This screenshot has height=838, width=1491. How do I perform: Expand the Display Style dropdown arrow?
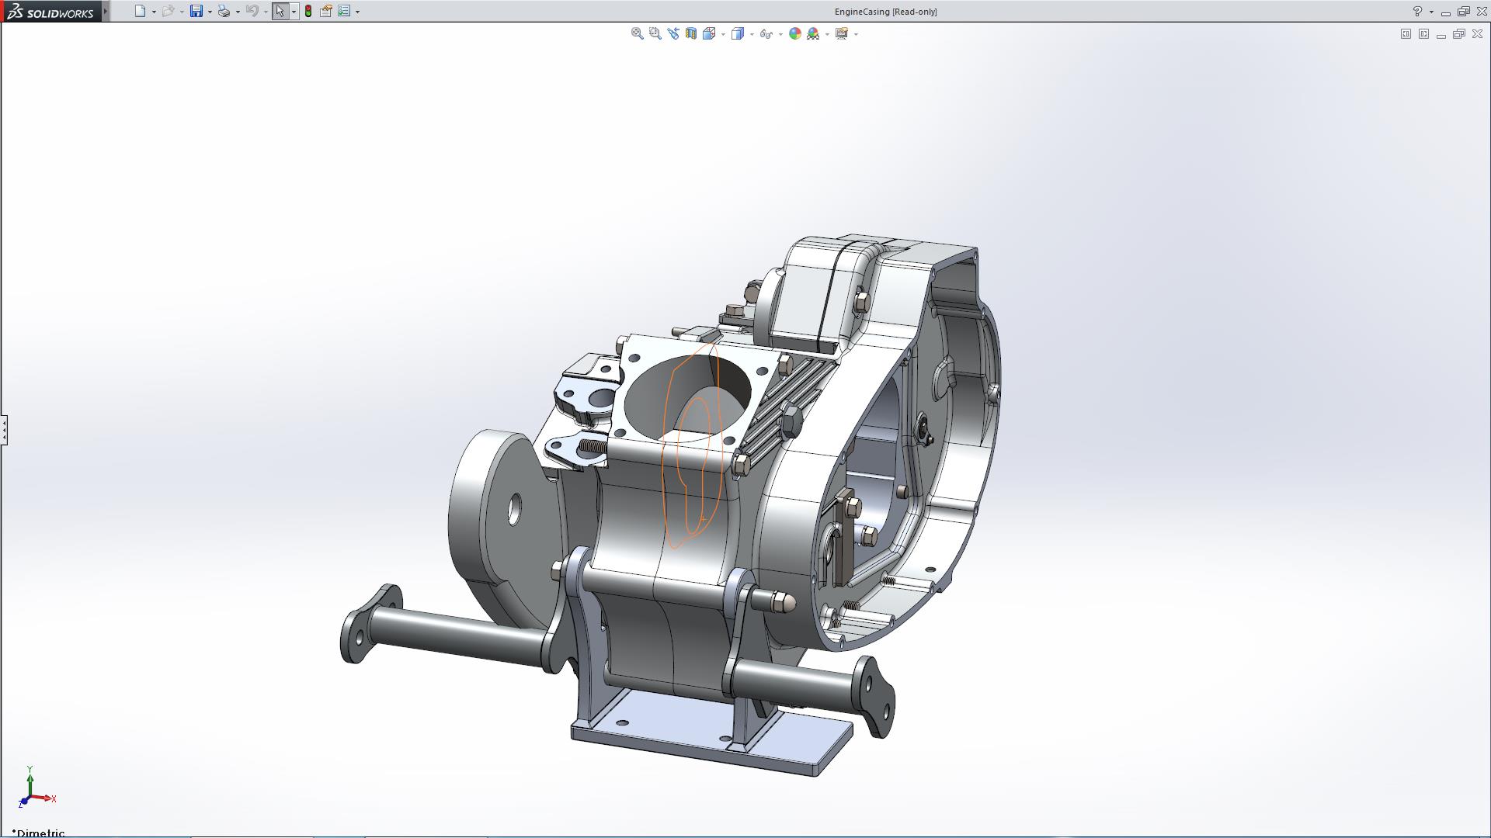pos(752,34)
